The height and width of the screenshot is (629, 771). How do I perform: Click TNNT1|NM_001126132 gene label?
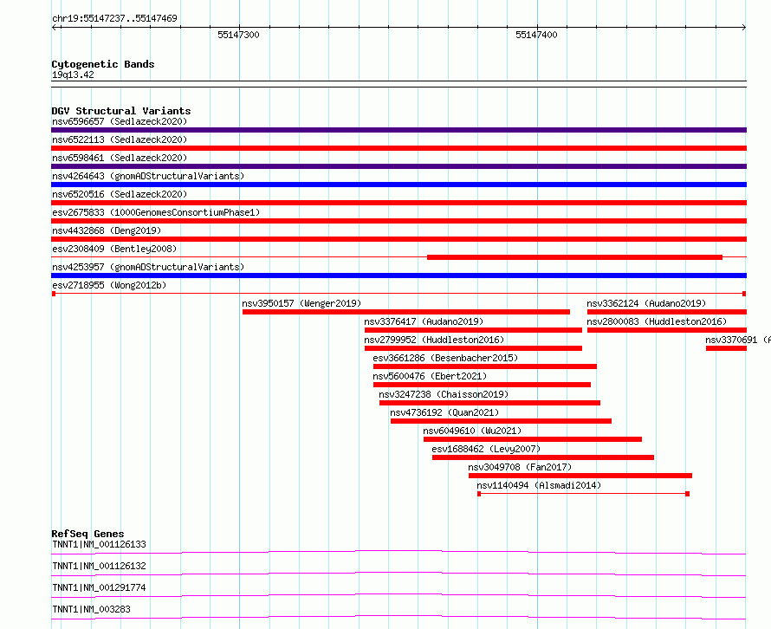tap(99, 566)
